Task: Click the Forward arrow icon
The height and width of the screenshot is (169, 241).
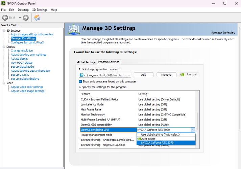Action: [x=26, y=18]
